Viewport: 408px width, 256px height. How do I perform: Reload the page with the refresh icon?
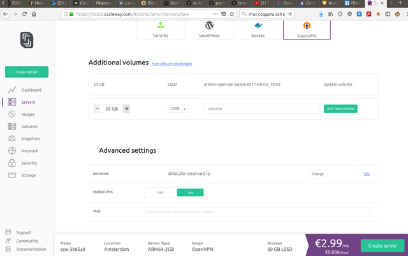click(x=24, y=14)
